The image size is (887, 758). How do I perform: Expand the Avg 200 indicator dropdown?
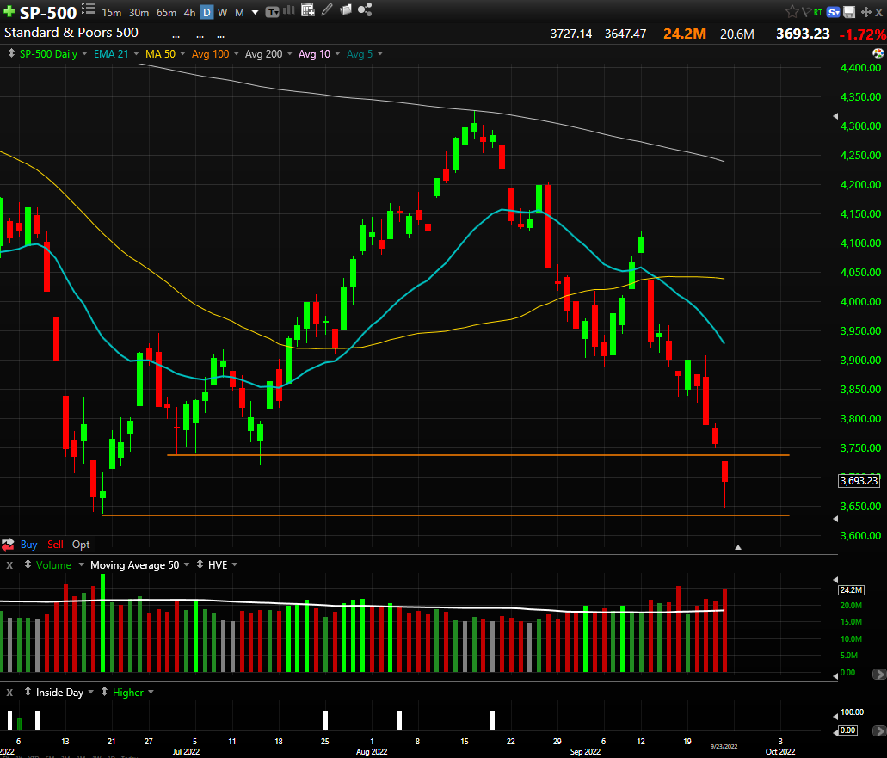click(290, 53)
